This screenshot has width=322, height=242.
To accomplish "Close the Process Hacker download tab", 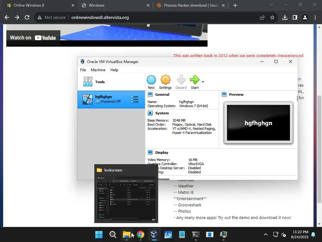I will (223, 5).
